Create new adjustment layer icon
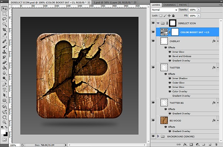 pos(197,144)
